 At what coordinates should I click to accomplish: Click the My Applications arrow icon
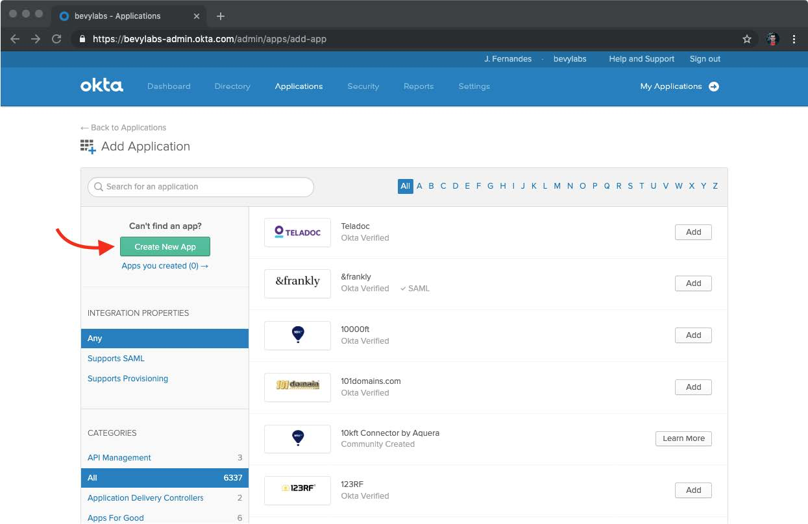(x=714, y=86)
